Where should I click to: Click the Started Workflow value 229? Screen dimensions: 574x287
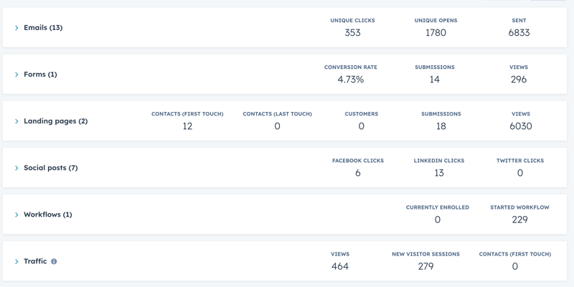[x=519, y=220]
